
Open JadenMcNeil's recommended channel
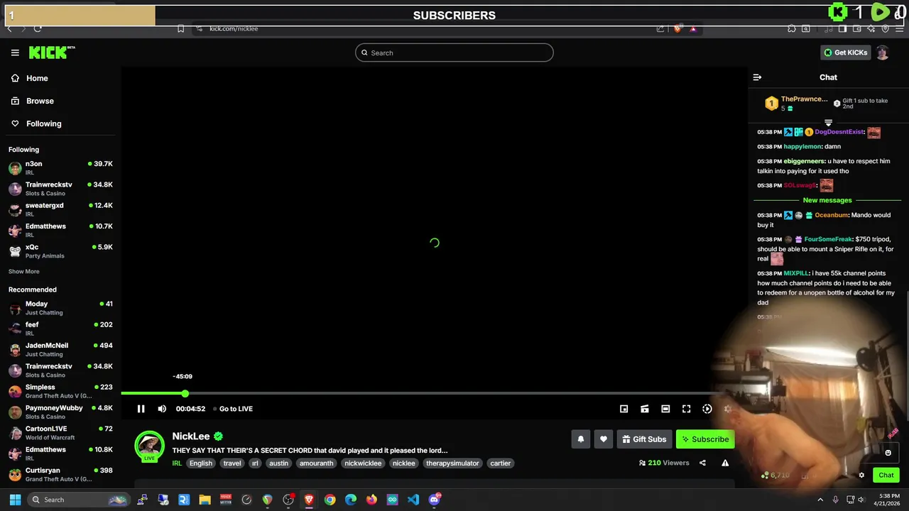(x=60, y=349)
